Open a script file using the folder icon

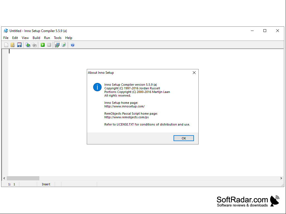(x=13, y=45)
